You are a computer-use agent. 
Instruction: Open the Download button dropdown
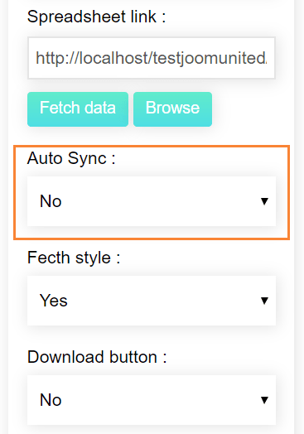pos(152,400)
